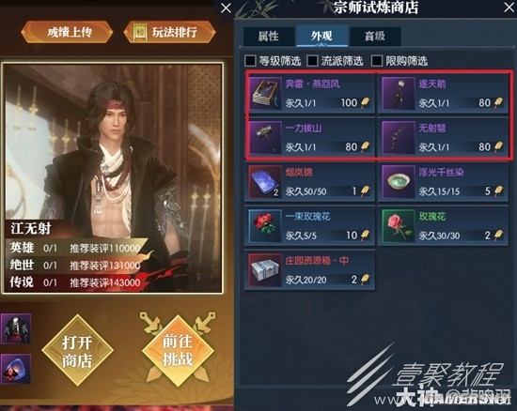This screenshot has height=411, width=517.
Task: Enable the 等级筛选 checkbox
Action: (x=250, y=61)
